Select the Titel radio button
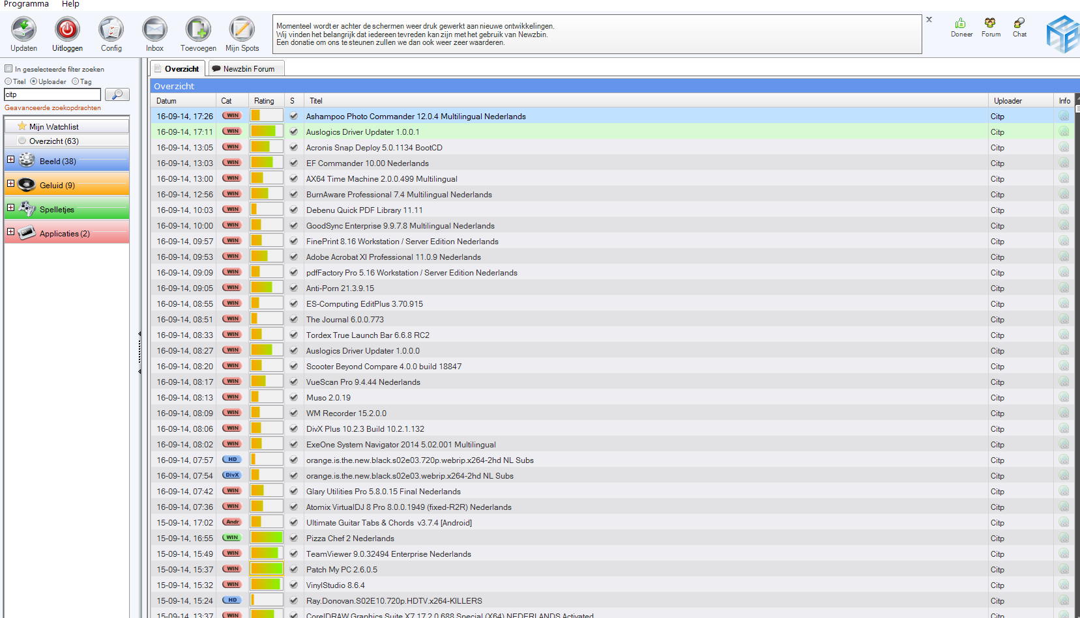 tap(8, 81)
